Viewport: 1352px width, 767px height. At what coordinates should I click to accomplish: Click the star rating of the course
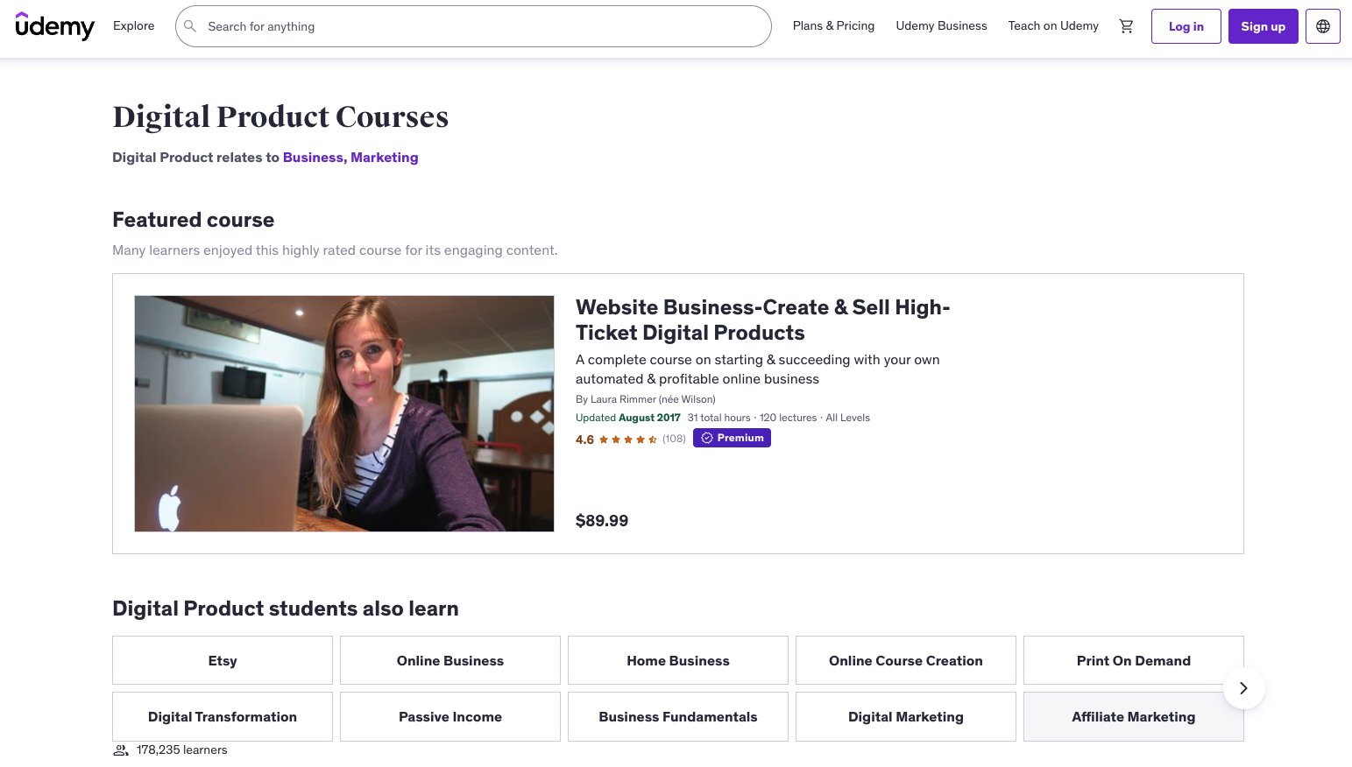[x=627, y=440]
